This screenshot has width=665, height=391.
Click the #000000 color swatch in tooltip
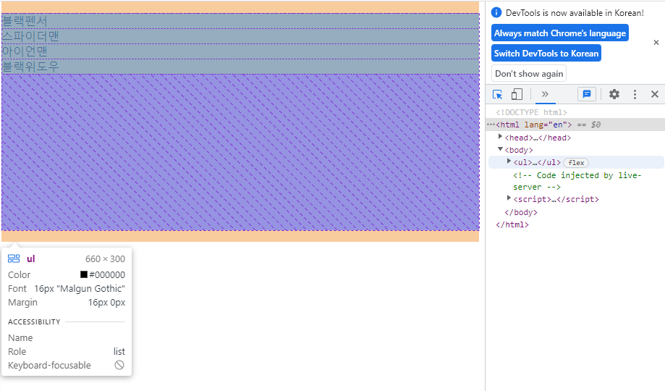84,274
